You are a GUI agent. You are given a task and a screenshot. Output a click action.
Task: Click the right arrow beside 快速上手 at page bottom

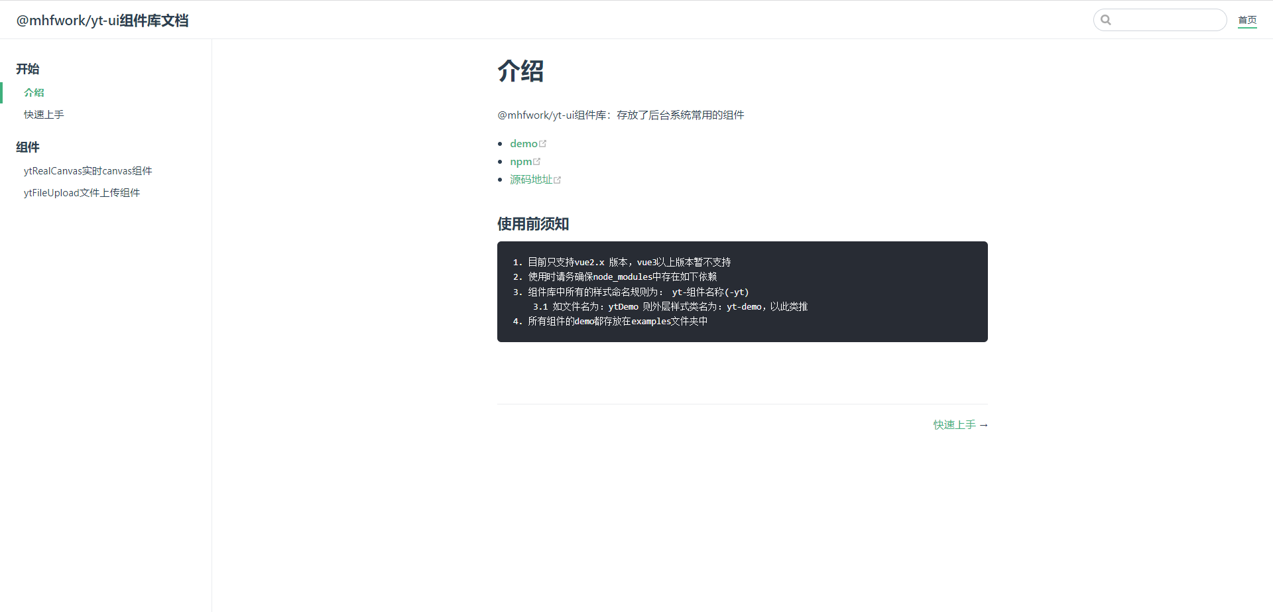(x=984, y=424)
